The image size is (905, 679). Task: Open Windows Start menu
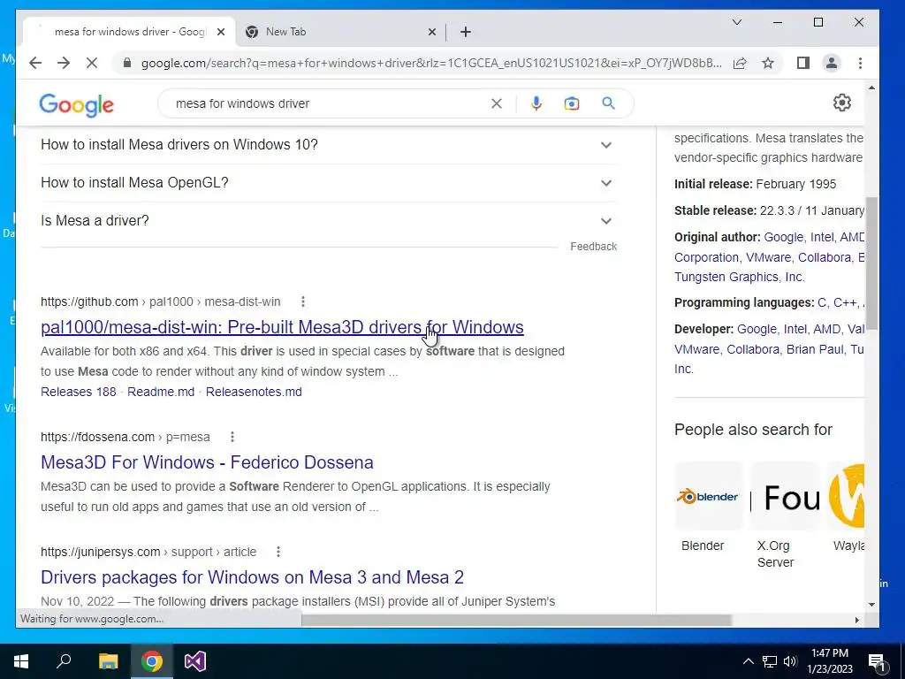21,661
